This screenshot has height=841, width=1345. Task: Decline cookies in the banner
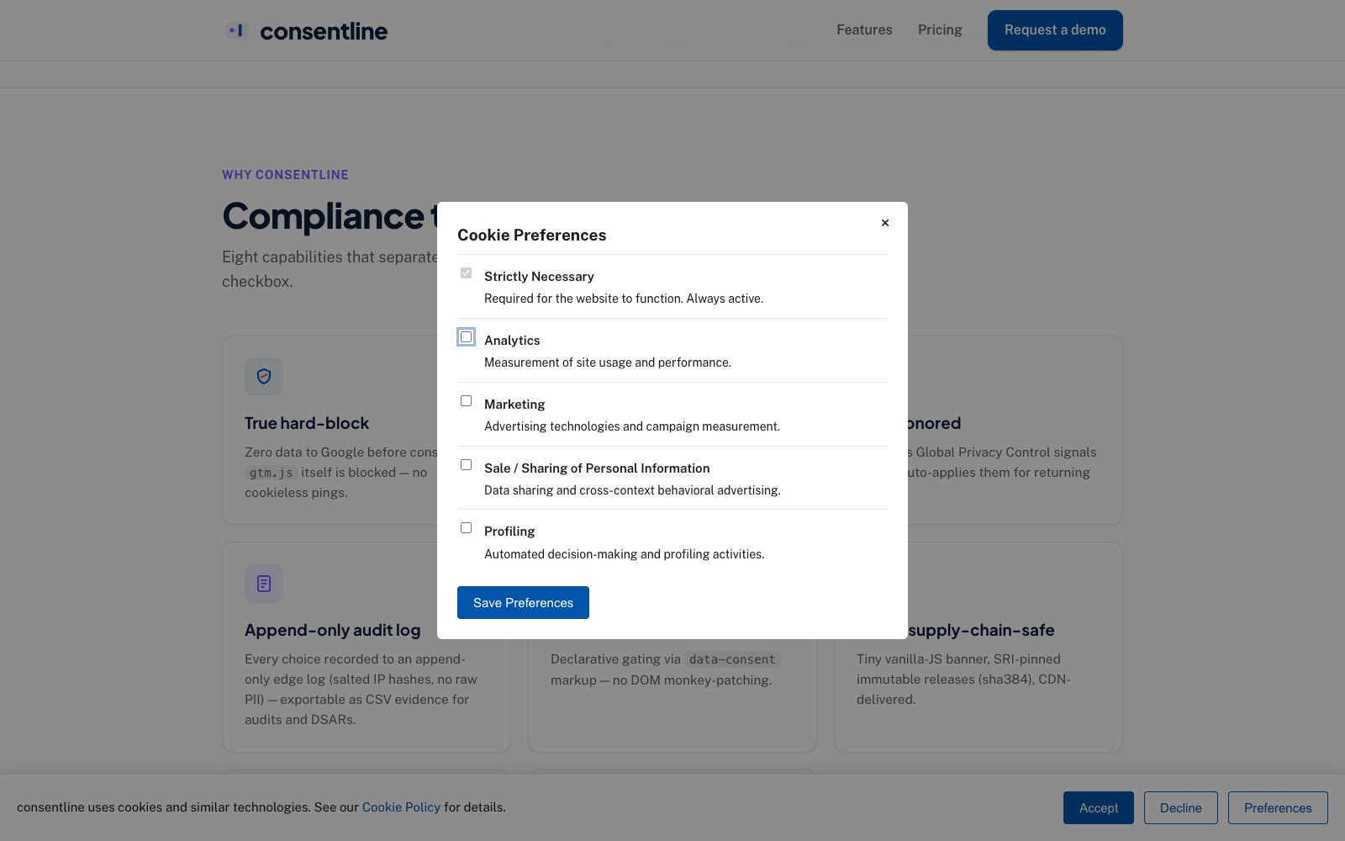coord(1181,808)
